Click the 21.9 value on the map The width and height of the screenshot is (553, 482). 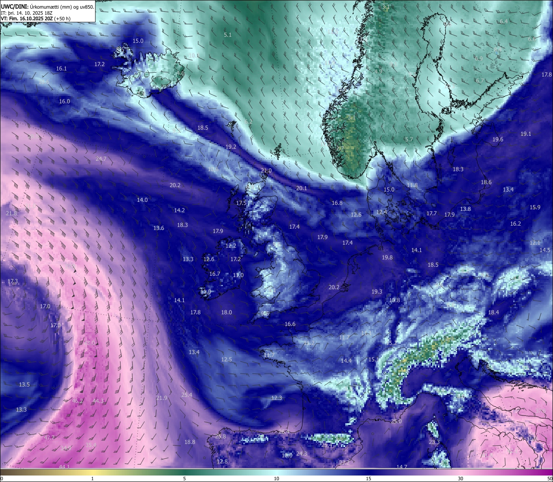point(162,398)
